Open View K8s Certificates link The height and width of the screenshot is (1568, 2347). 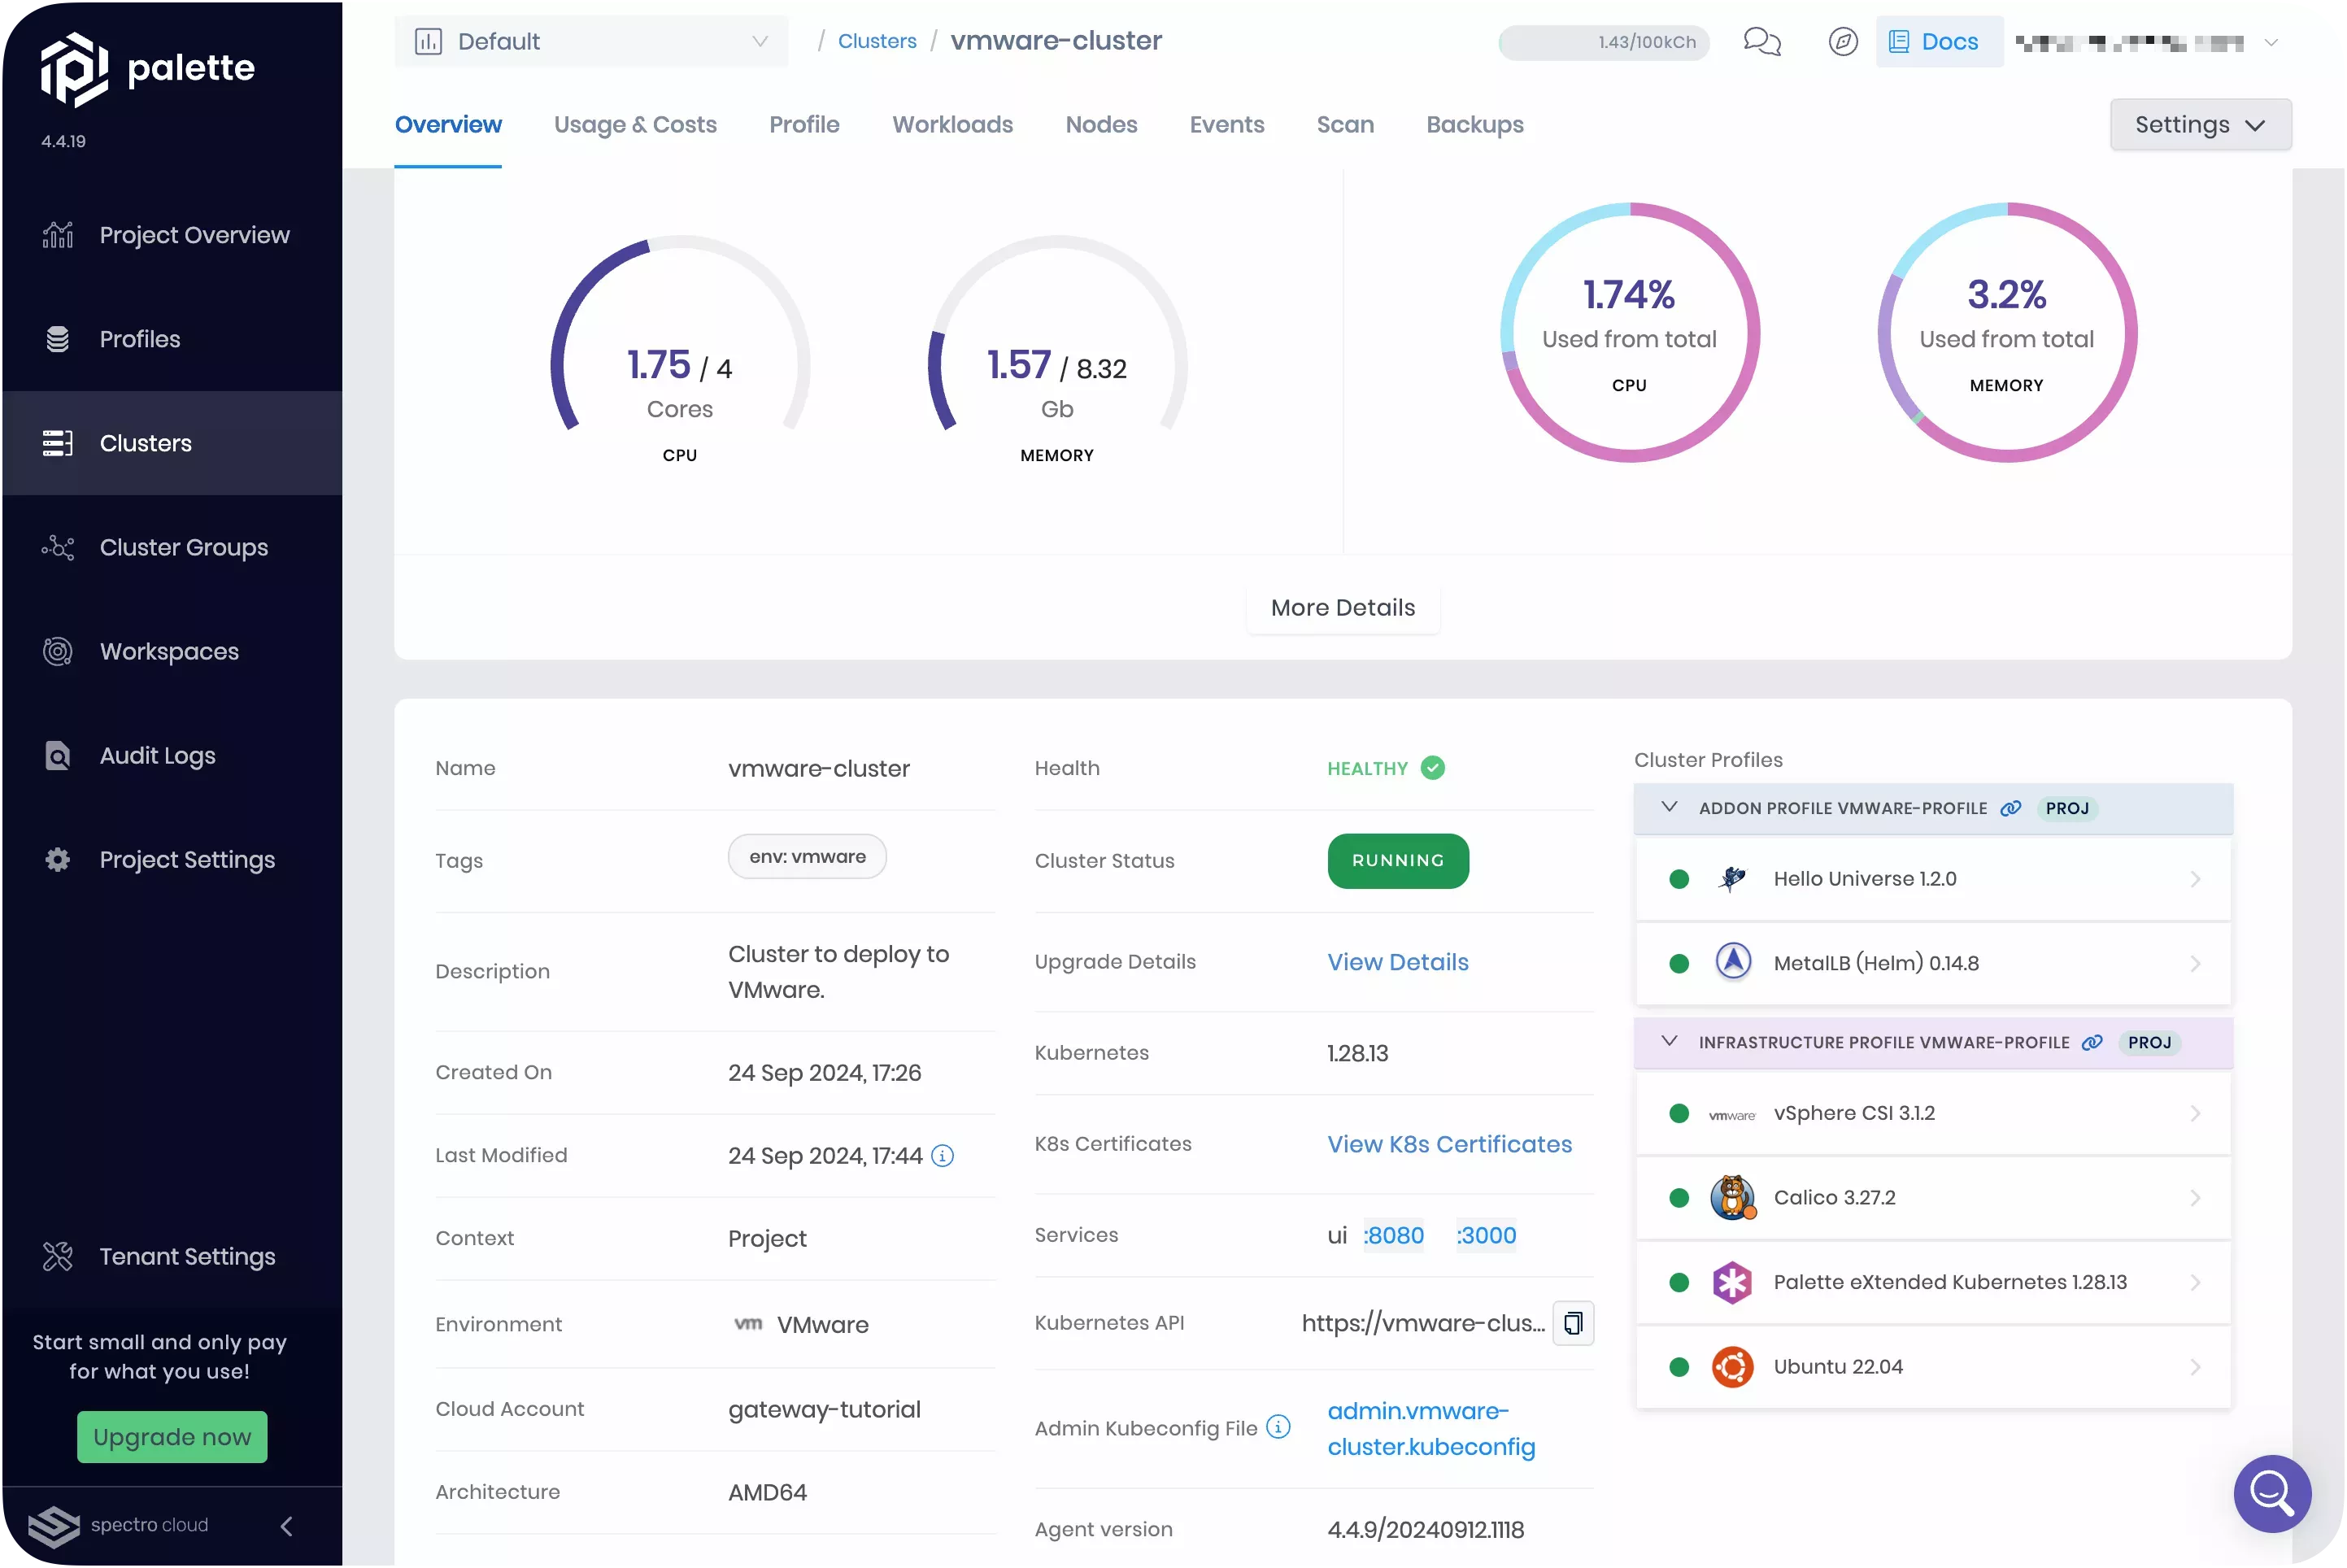coord(1449,1144)
